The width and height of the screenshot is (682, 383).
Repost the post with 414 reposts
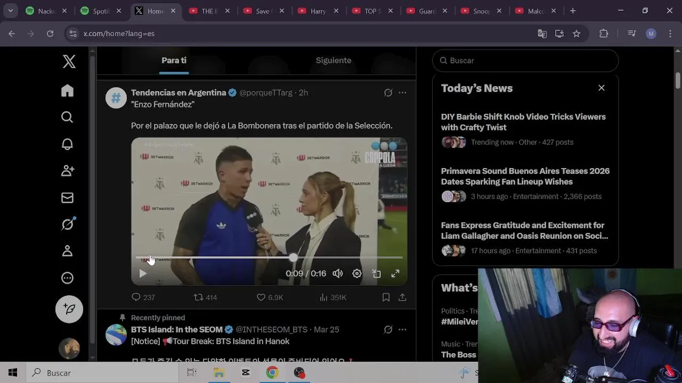[205, 297]
